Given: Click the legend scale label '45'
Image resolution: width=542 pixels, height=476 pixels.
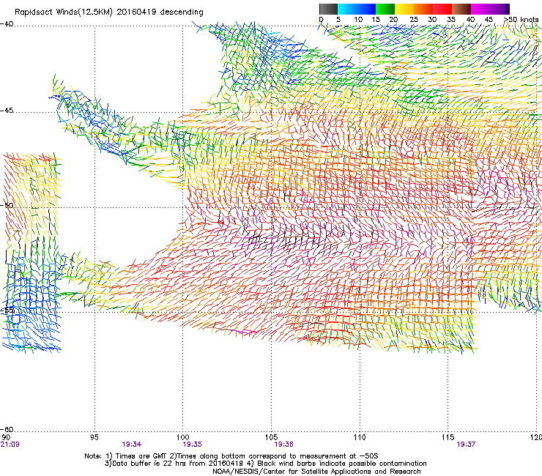Looking at the screenshot, I should (489, 20).
